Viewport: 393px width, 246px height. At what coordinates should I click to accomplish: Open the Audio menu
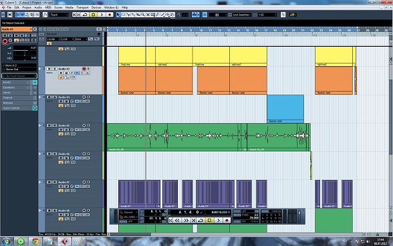[38, 7]
